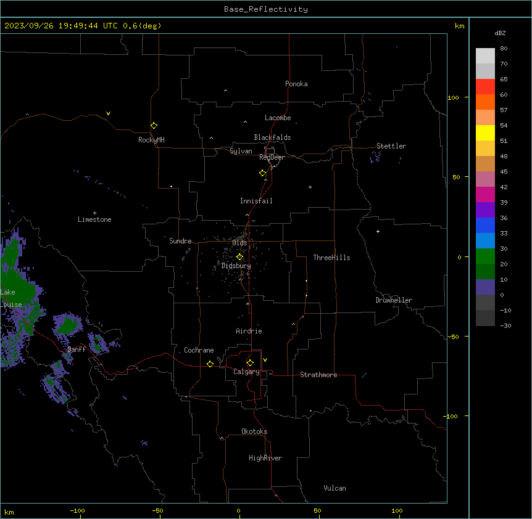The width and height of the screenshot is (532, 519).
Task: Click the Innisfail city label
Action: pos(256,201)
